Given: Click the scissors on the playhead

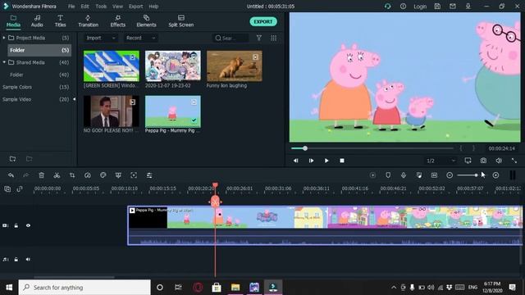Looking at the screenshot, I should click(x=215, y=202).
